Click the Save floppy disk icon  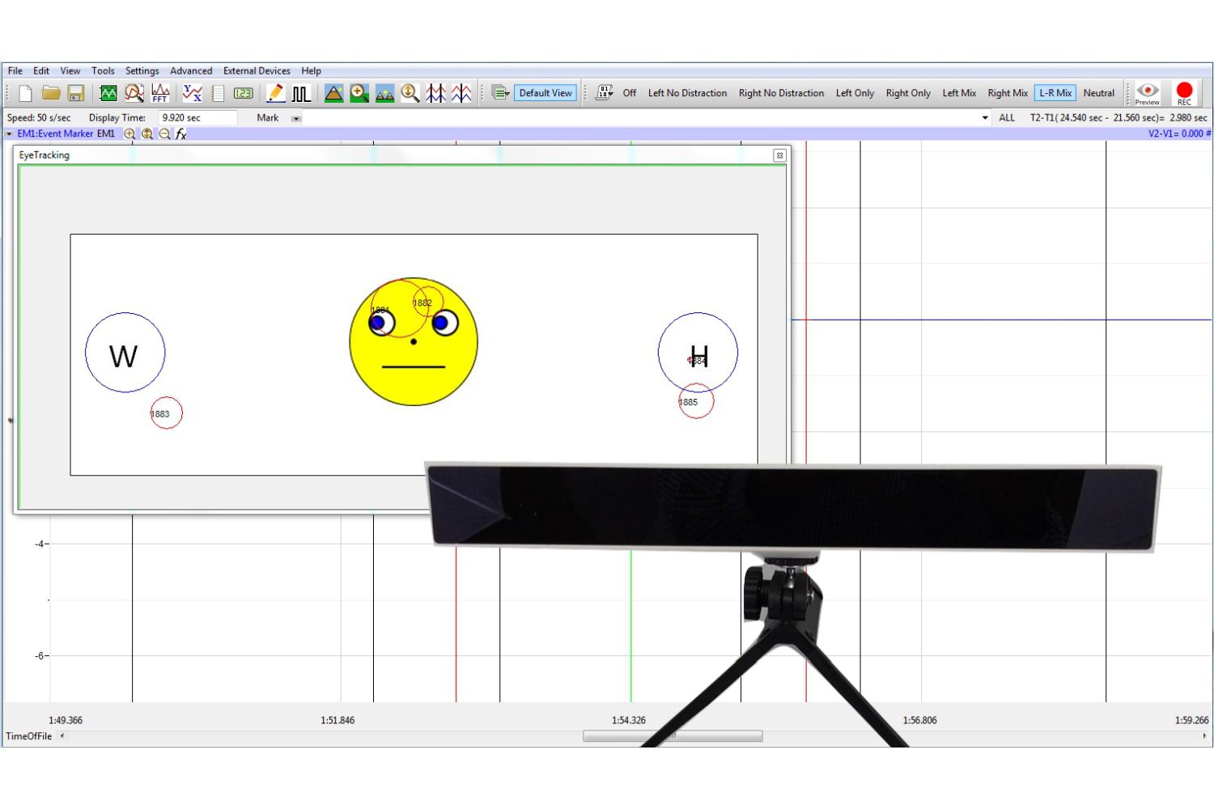(x=76, y=93)
